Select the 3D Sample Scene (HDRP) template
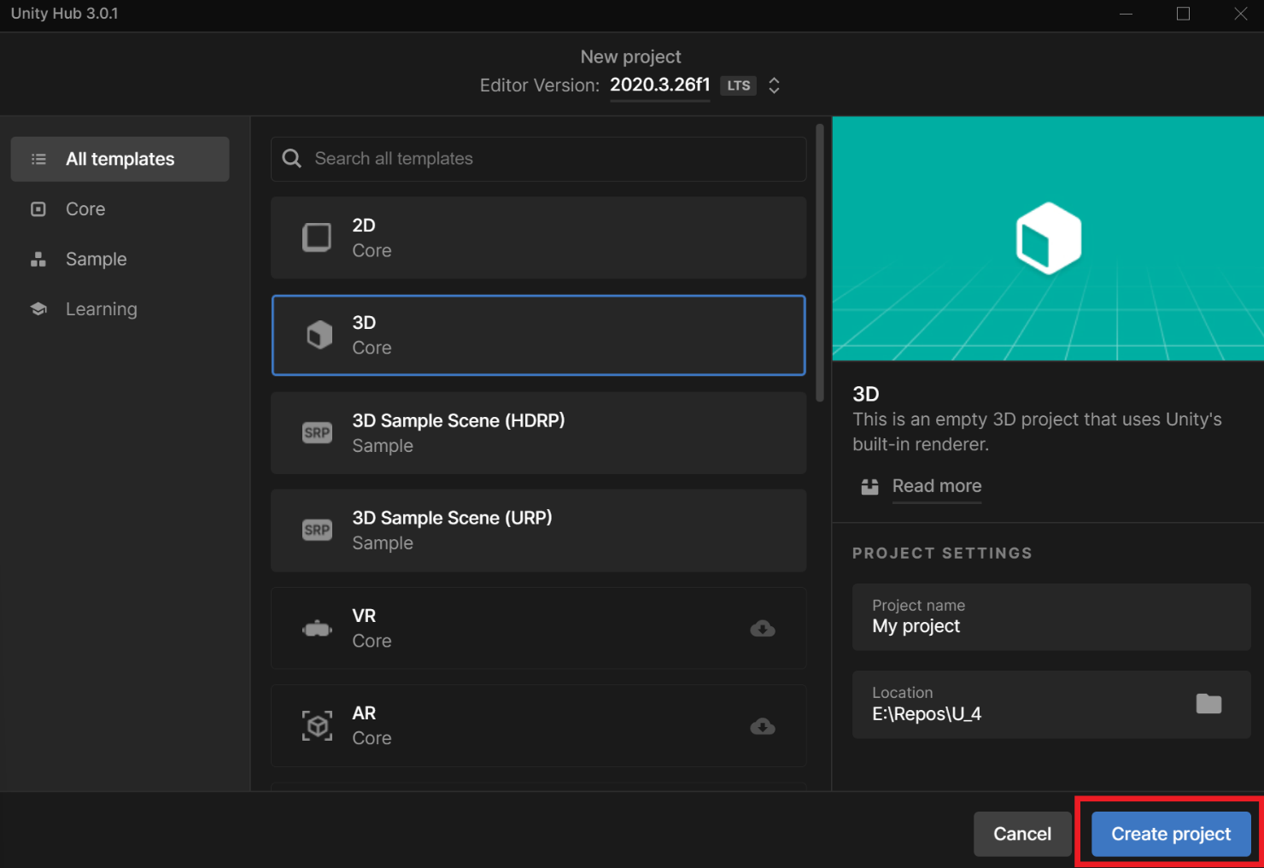Screen dimensions: 1264x868 click(x=539, y=433)
